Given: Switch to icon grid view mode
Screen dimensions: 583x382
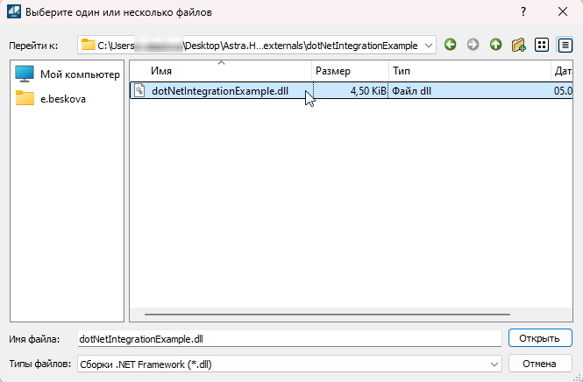Looking at the screenshot, I should pyautogui.click(x=542, y=45).
